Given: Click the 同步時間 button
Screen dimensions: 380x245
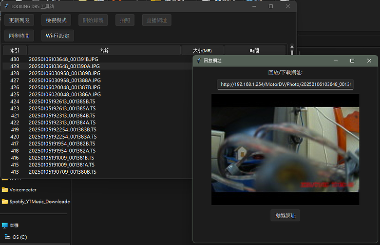Looking at the screenshot, I should coord(19,36).
